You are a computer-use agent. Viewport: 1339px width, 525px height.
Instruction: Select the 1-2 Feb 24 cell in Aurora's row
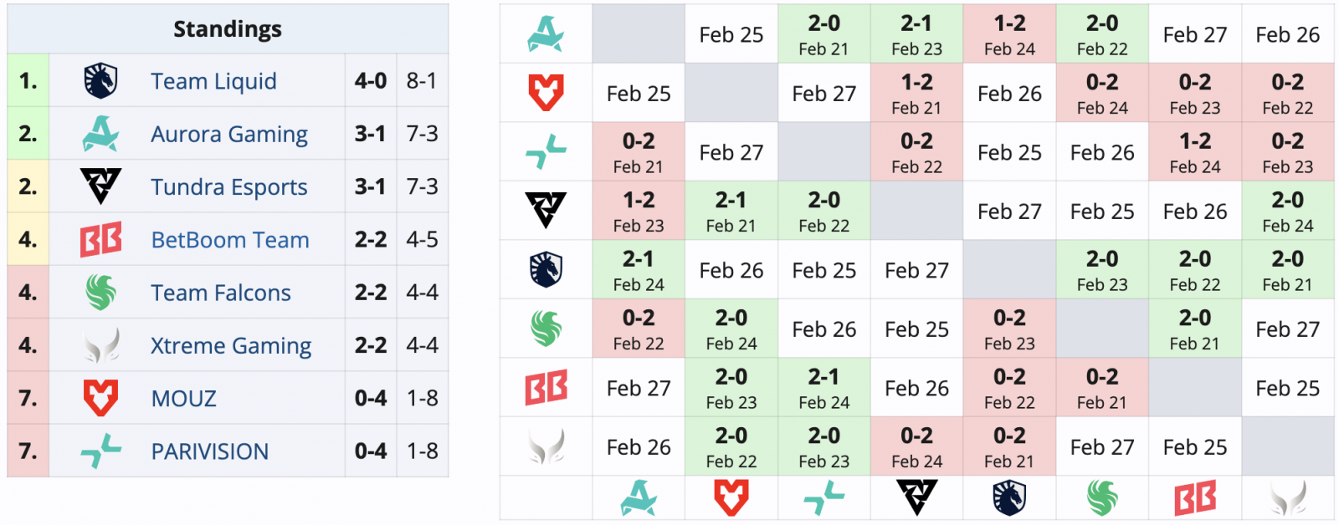point(1009,34)
